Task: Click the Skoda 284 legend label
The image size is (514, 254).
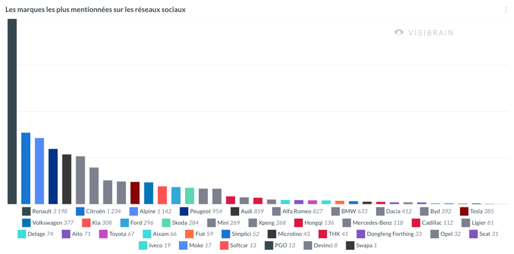Action: (x=185, y=223)
